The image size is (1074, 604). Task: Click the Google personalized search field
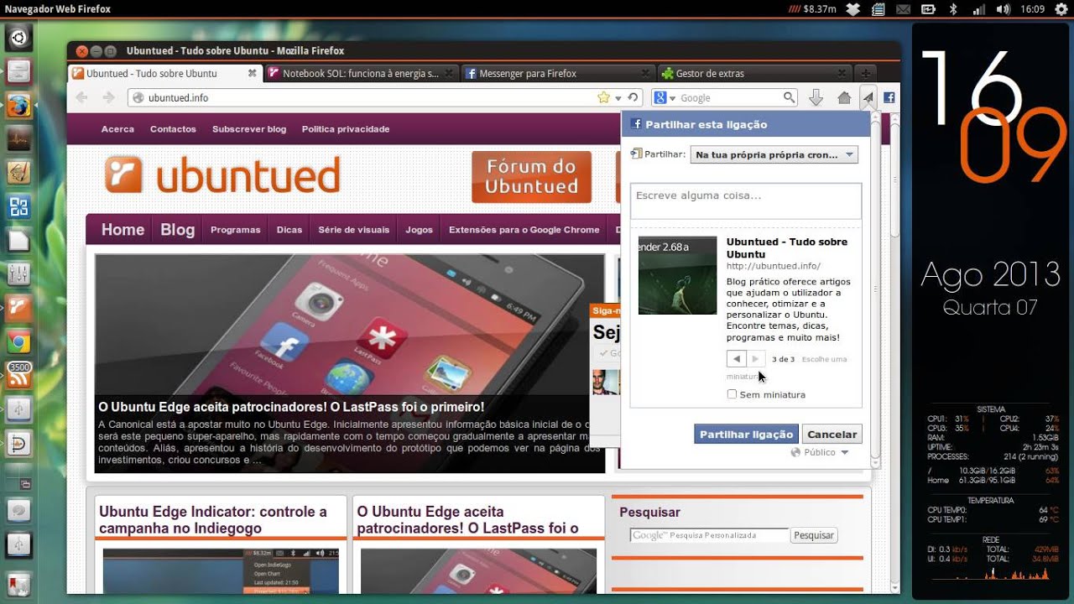pos(709,535)
